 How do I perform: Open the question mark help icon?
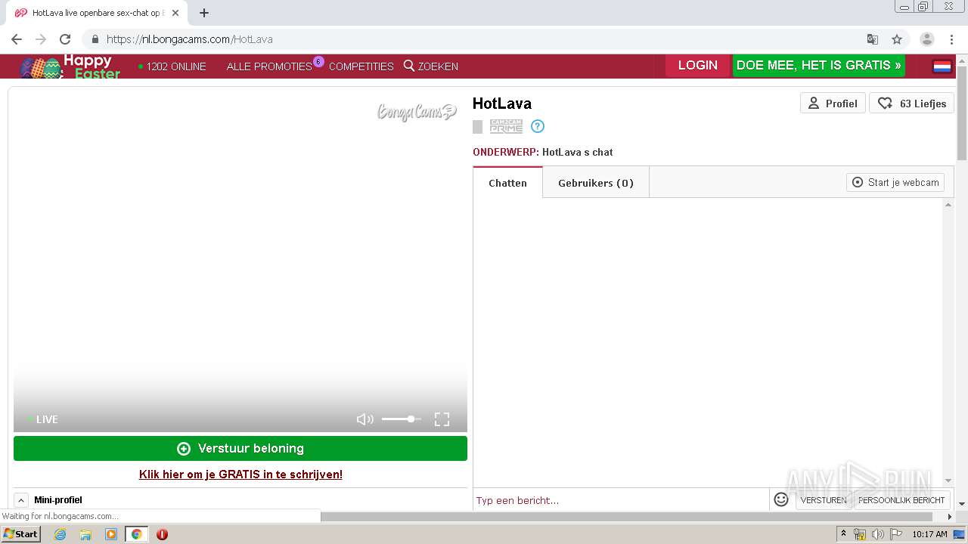coord(538,126)
